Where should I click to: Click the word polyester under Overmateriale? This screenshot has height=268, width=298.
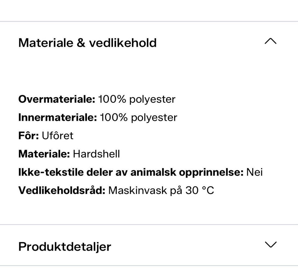(152, 100)
